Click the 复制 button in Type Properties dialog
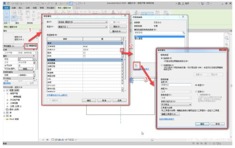The width and height of the screenshot is (235, 148). (x=118, y=27)
